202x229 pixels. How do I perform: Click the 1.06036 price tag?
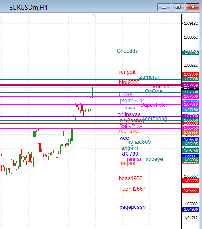pyautogui.click(x=191, y=160)
